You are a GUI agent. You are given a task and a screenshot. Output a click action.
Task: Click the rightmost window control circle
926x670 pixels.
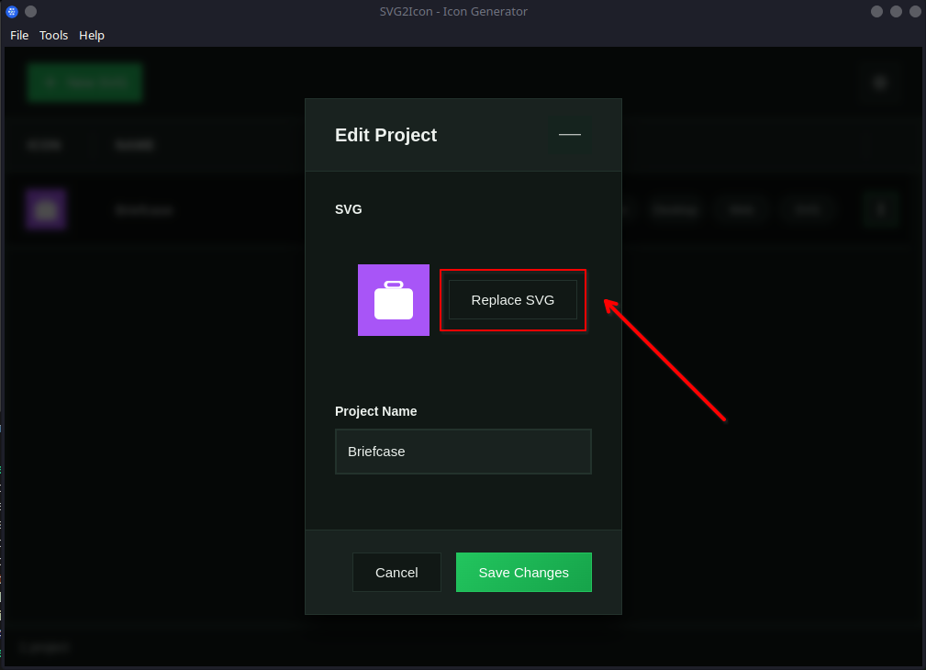tap(914, 11)
